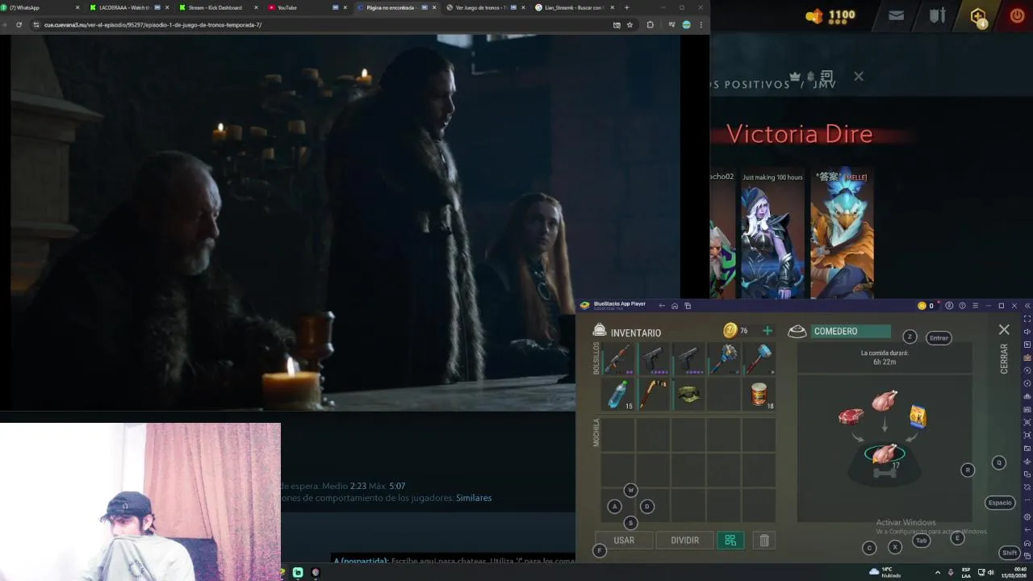Click the raw chicken above the bowl

click(x=885, y=400)
